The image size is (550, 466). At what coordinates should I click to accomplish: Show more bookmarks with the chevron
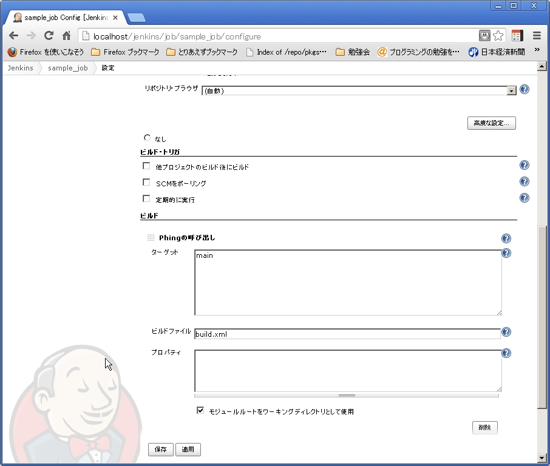[537, 50]
